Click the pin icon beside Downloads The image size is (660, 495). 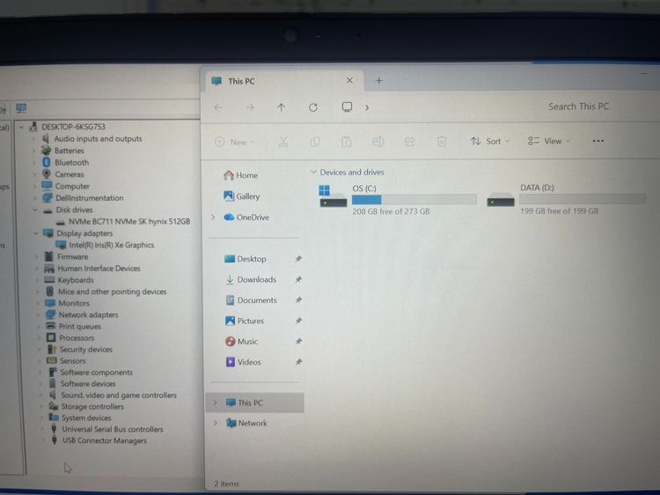[298, 279]
